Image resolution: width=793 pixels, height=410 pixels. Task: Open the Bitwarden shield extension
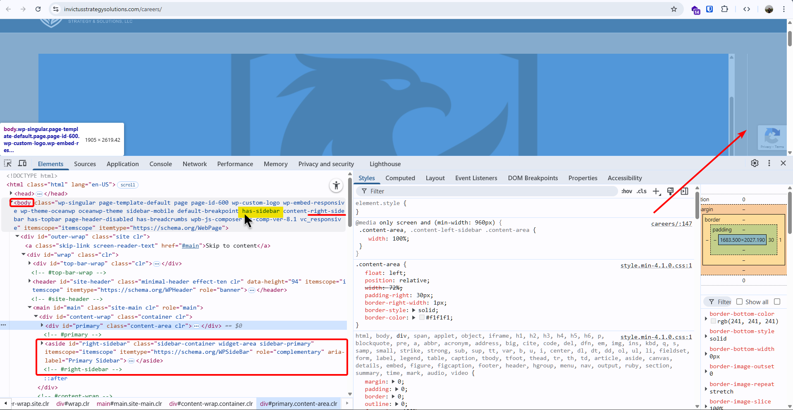[x=709, y=9]
